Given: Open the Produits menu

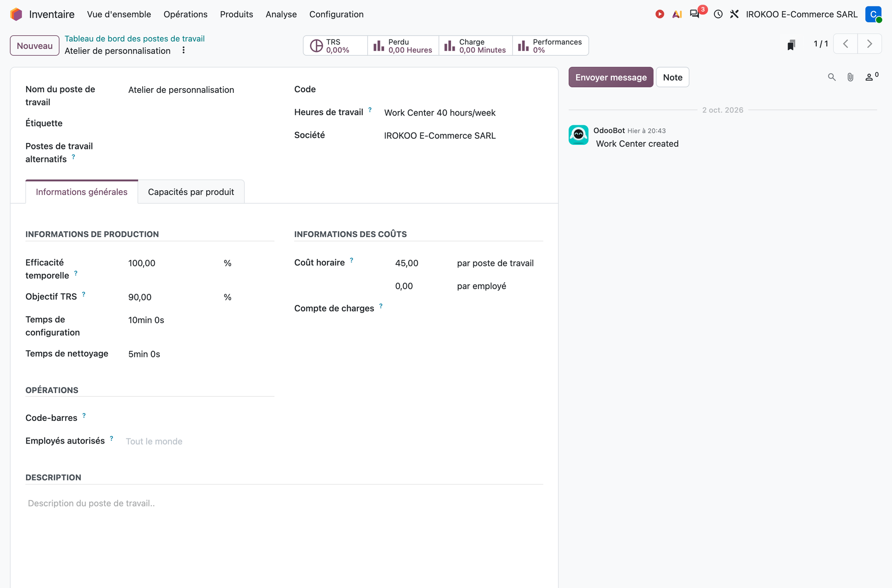Looking at the screenshot, I should click(236, 14).
